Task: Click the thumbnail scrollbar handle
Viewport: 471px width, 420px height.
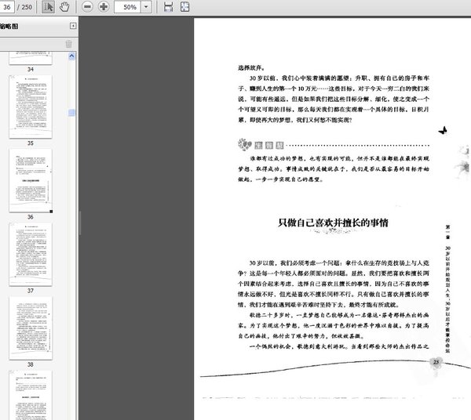Action: (71, 112)
